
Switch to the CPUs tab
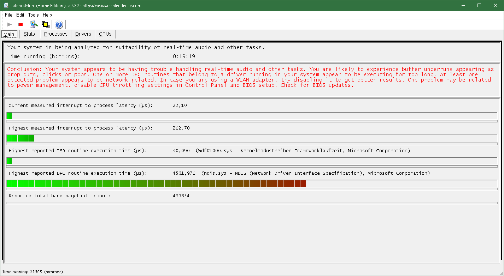(105, 34)
